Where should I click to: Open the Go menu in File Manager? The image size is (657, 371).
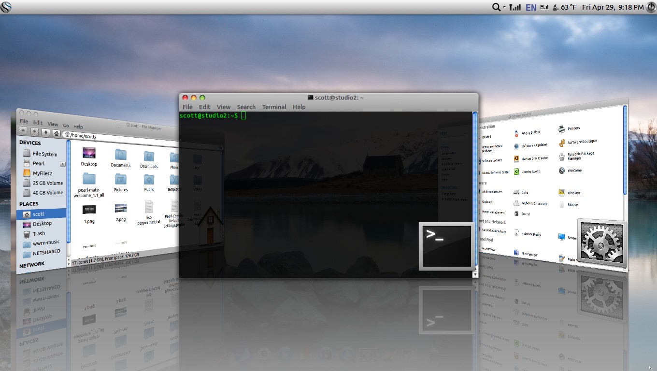[x=66, y=126]
